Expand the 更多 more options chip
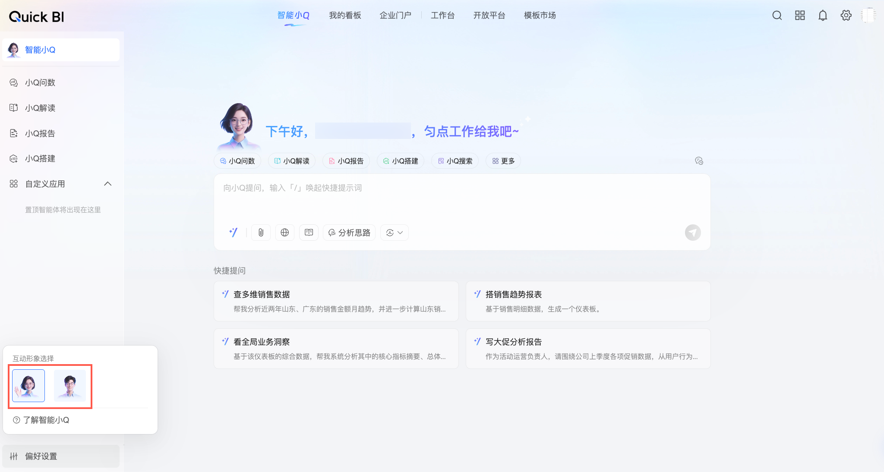The width and height of the screenshot is (884, 472). pos(503,161)
